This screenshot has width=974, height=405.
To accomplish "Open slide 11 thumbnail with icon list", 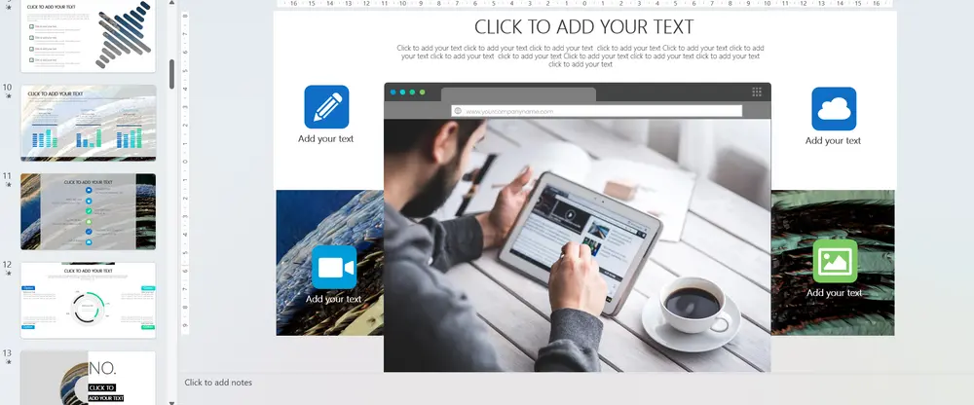I will pyautogui.click(x=89, y=212).
